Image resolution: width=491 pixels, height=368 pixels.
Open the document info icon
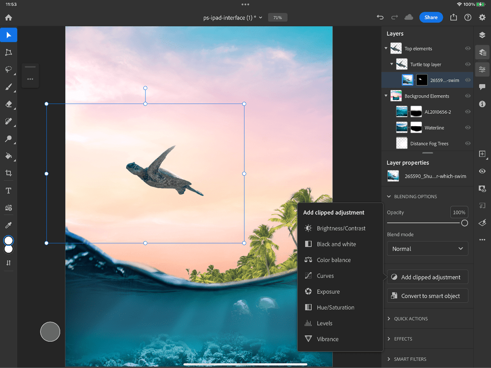pyautogui.click(x=482, y=104)
